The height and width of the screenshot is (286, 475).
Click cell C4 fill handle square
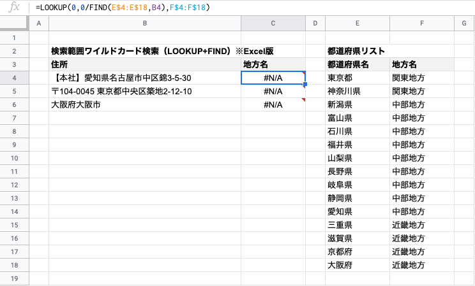pos(305,84)
